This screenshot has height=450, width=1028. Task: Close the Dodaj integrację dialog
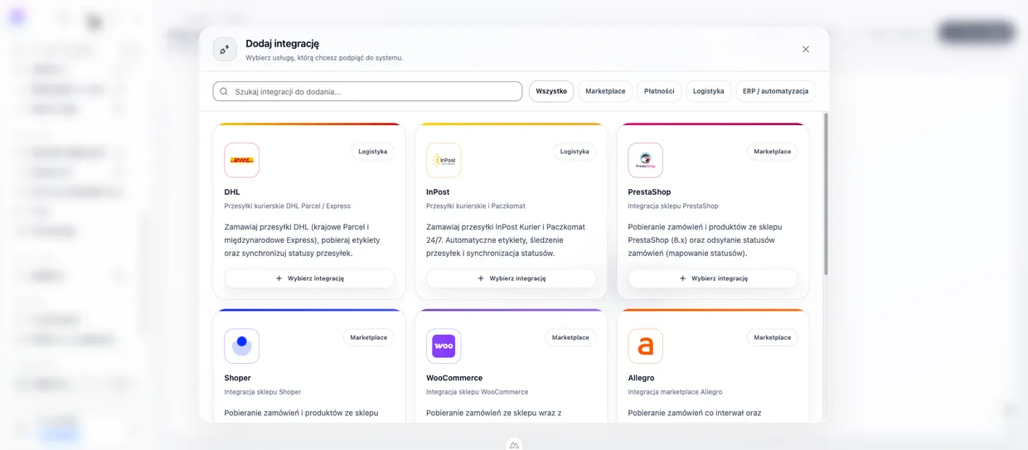(806, 50)
